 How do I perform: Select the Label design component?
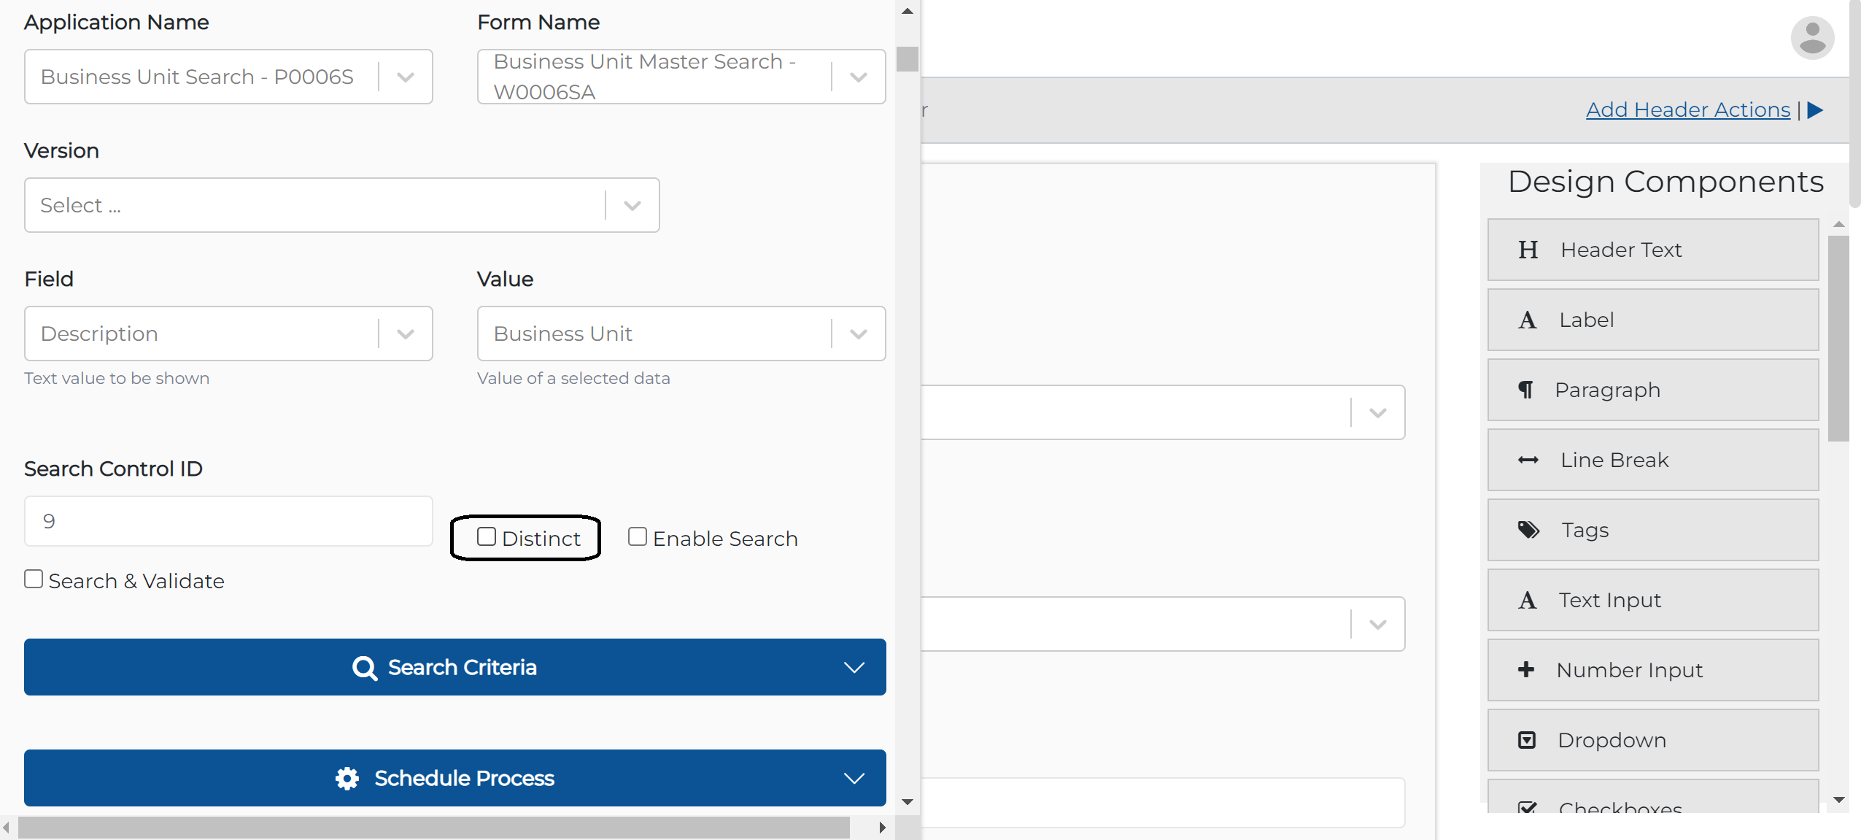click(1652, 320)
